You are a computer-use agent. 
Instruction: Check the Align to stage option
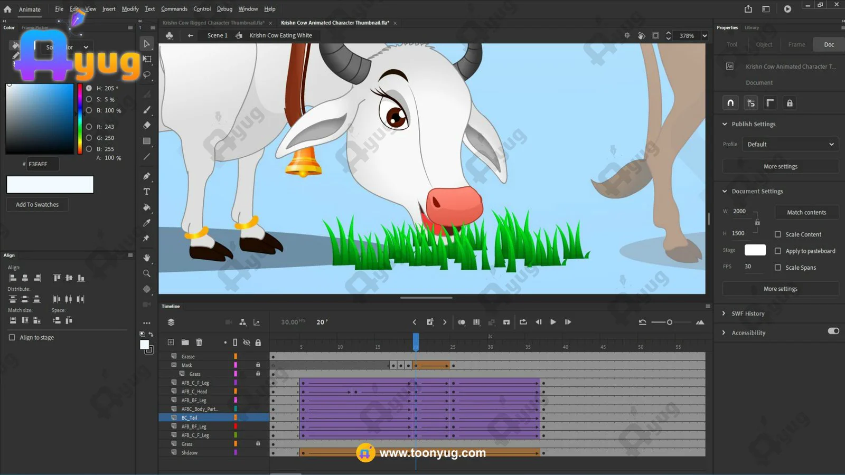pos(12,337)
